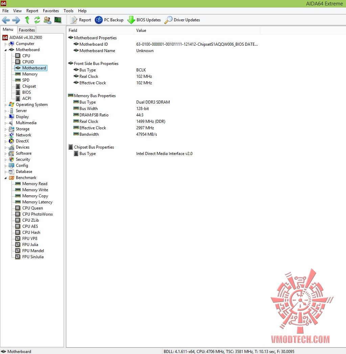This screenshot has width=346, height=354.
Task: Click the Config icon in tree
Action: coord(11,165)
